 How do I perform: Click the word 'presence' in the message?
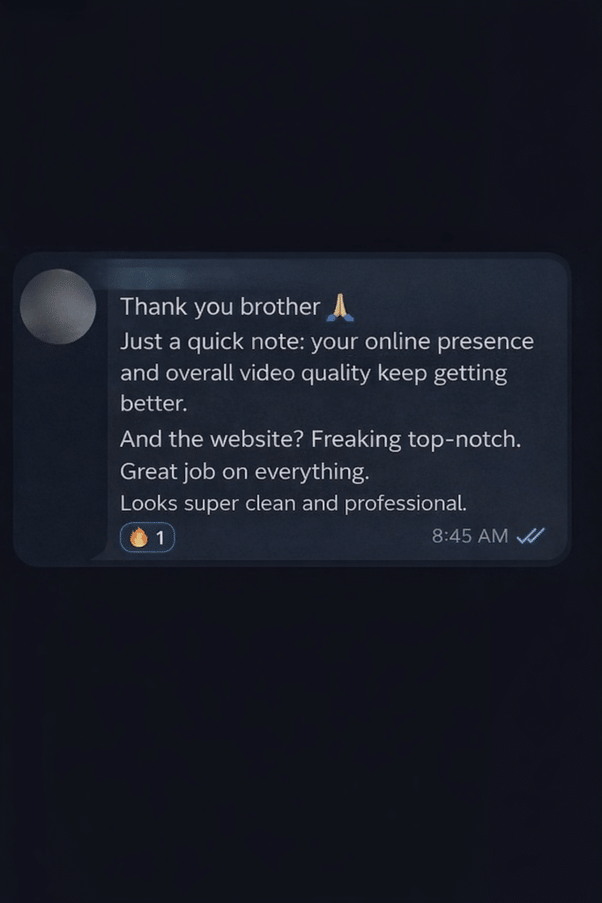485,342
